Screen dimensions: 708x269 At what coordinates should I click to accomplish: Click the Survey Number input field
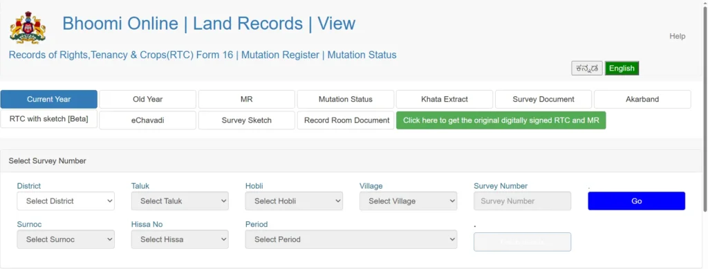523,201
